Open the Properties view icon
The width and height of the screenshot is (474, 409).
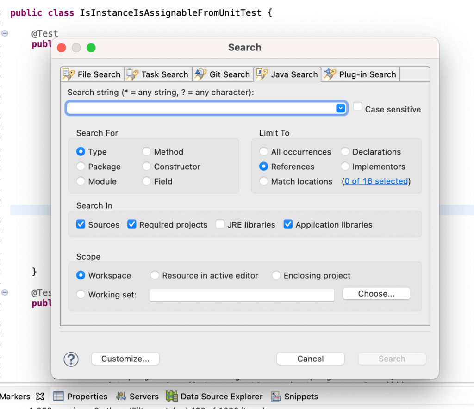click(x=58, y=397)
